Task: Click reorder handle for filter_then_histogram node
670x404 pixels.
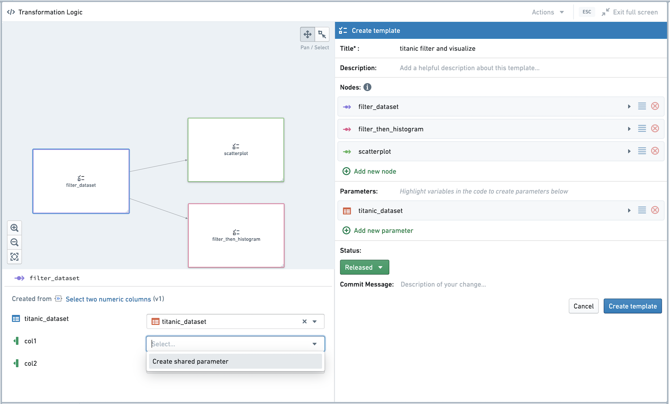Action: (642, 129)
